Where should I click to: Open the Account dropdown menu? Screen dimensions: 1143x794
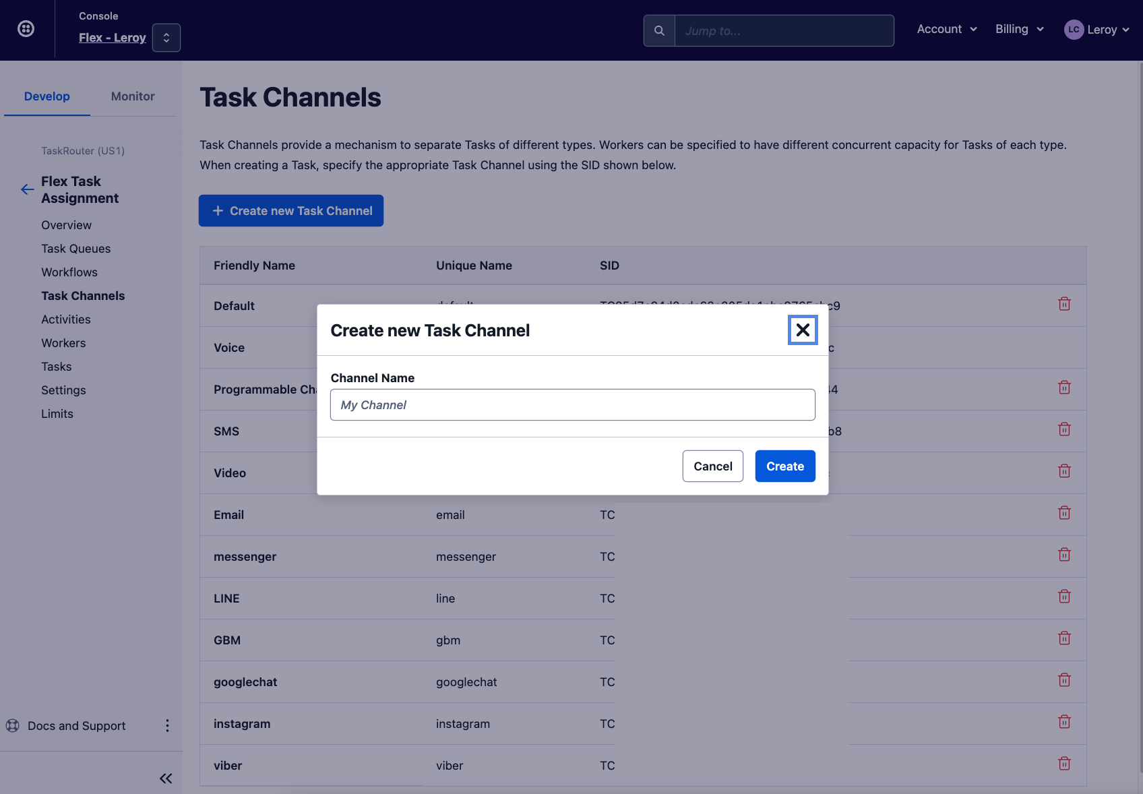tap(946, 29)
